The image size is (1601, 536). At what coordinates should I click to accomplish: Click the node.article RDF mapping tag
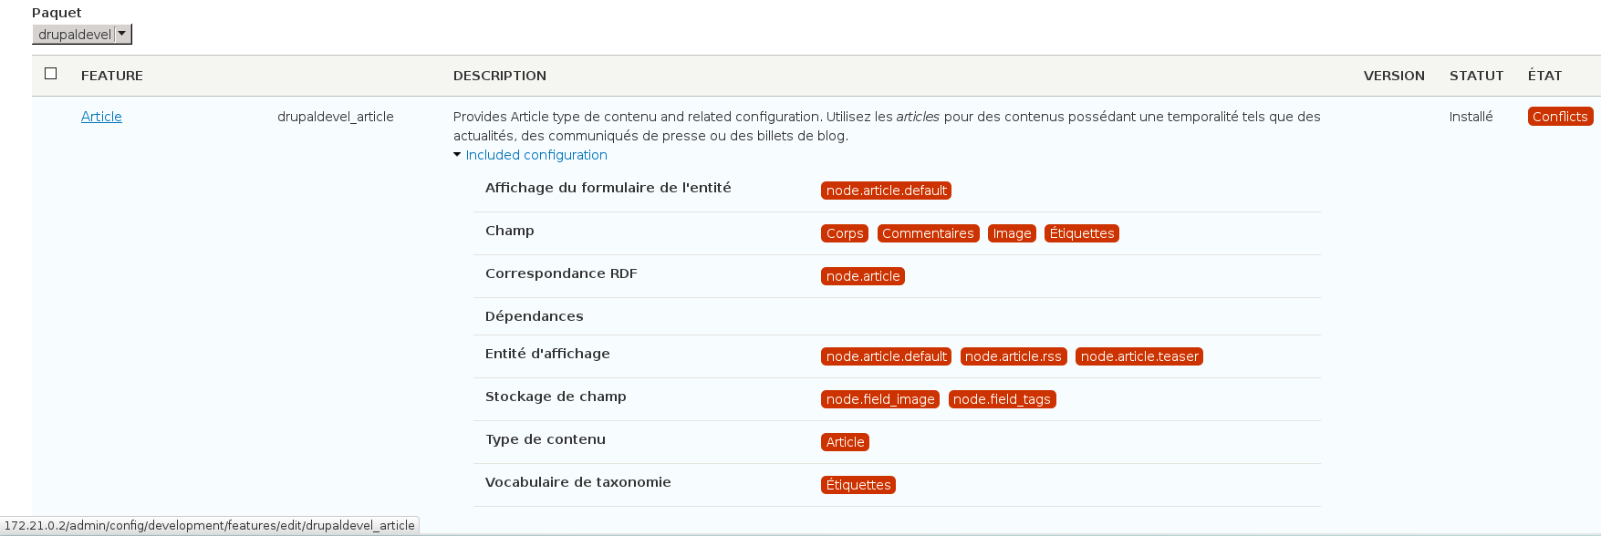pos(863,276)
